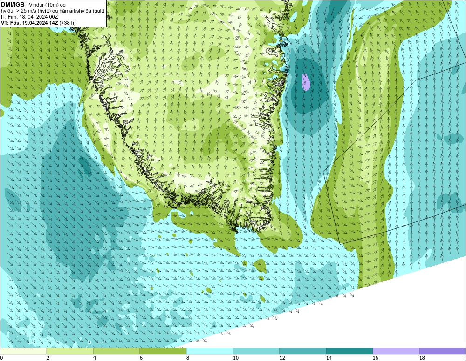Click the DMI/IGB title text

click(13, 5)
